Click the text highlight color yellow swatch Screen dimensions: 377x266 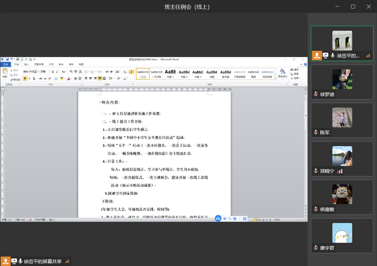point(62,78)
